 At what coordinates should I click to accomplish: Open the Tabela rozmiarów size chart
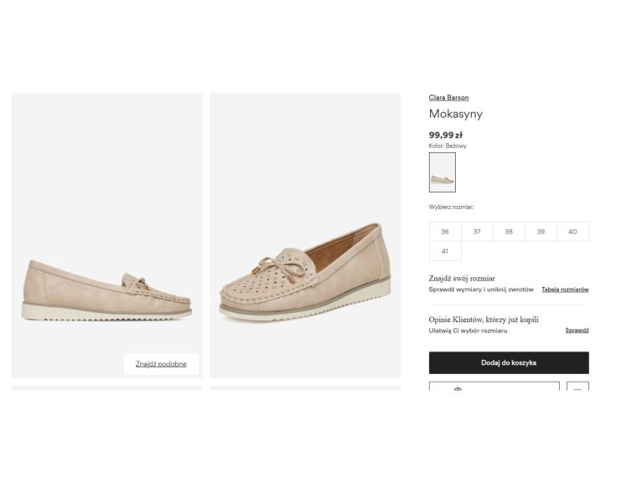tap(565, 290)
